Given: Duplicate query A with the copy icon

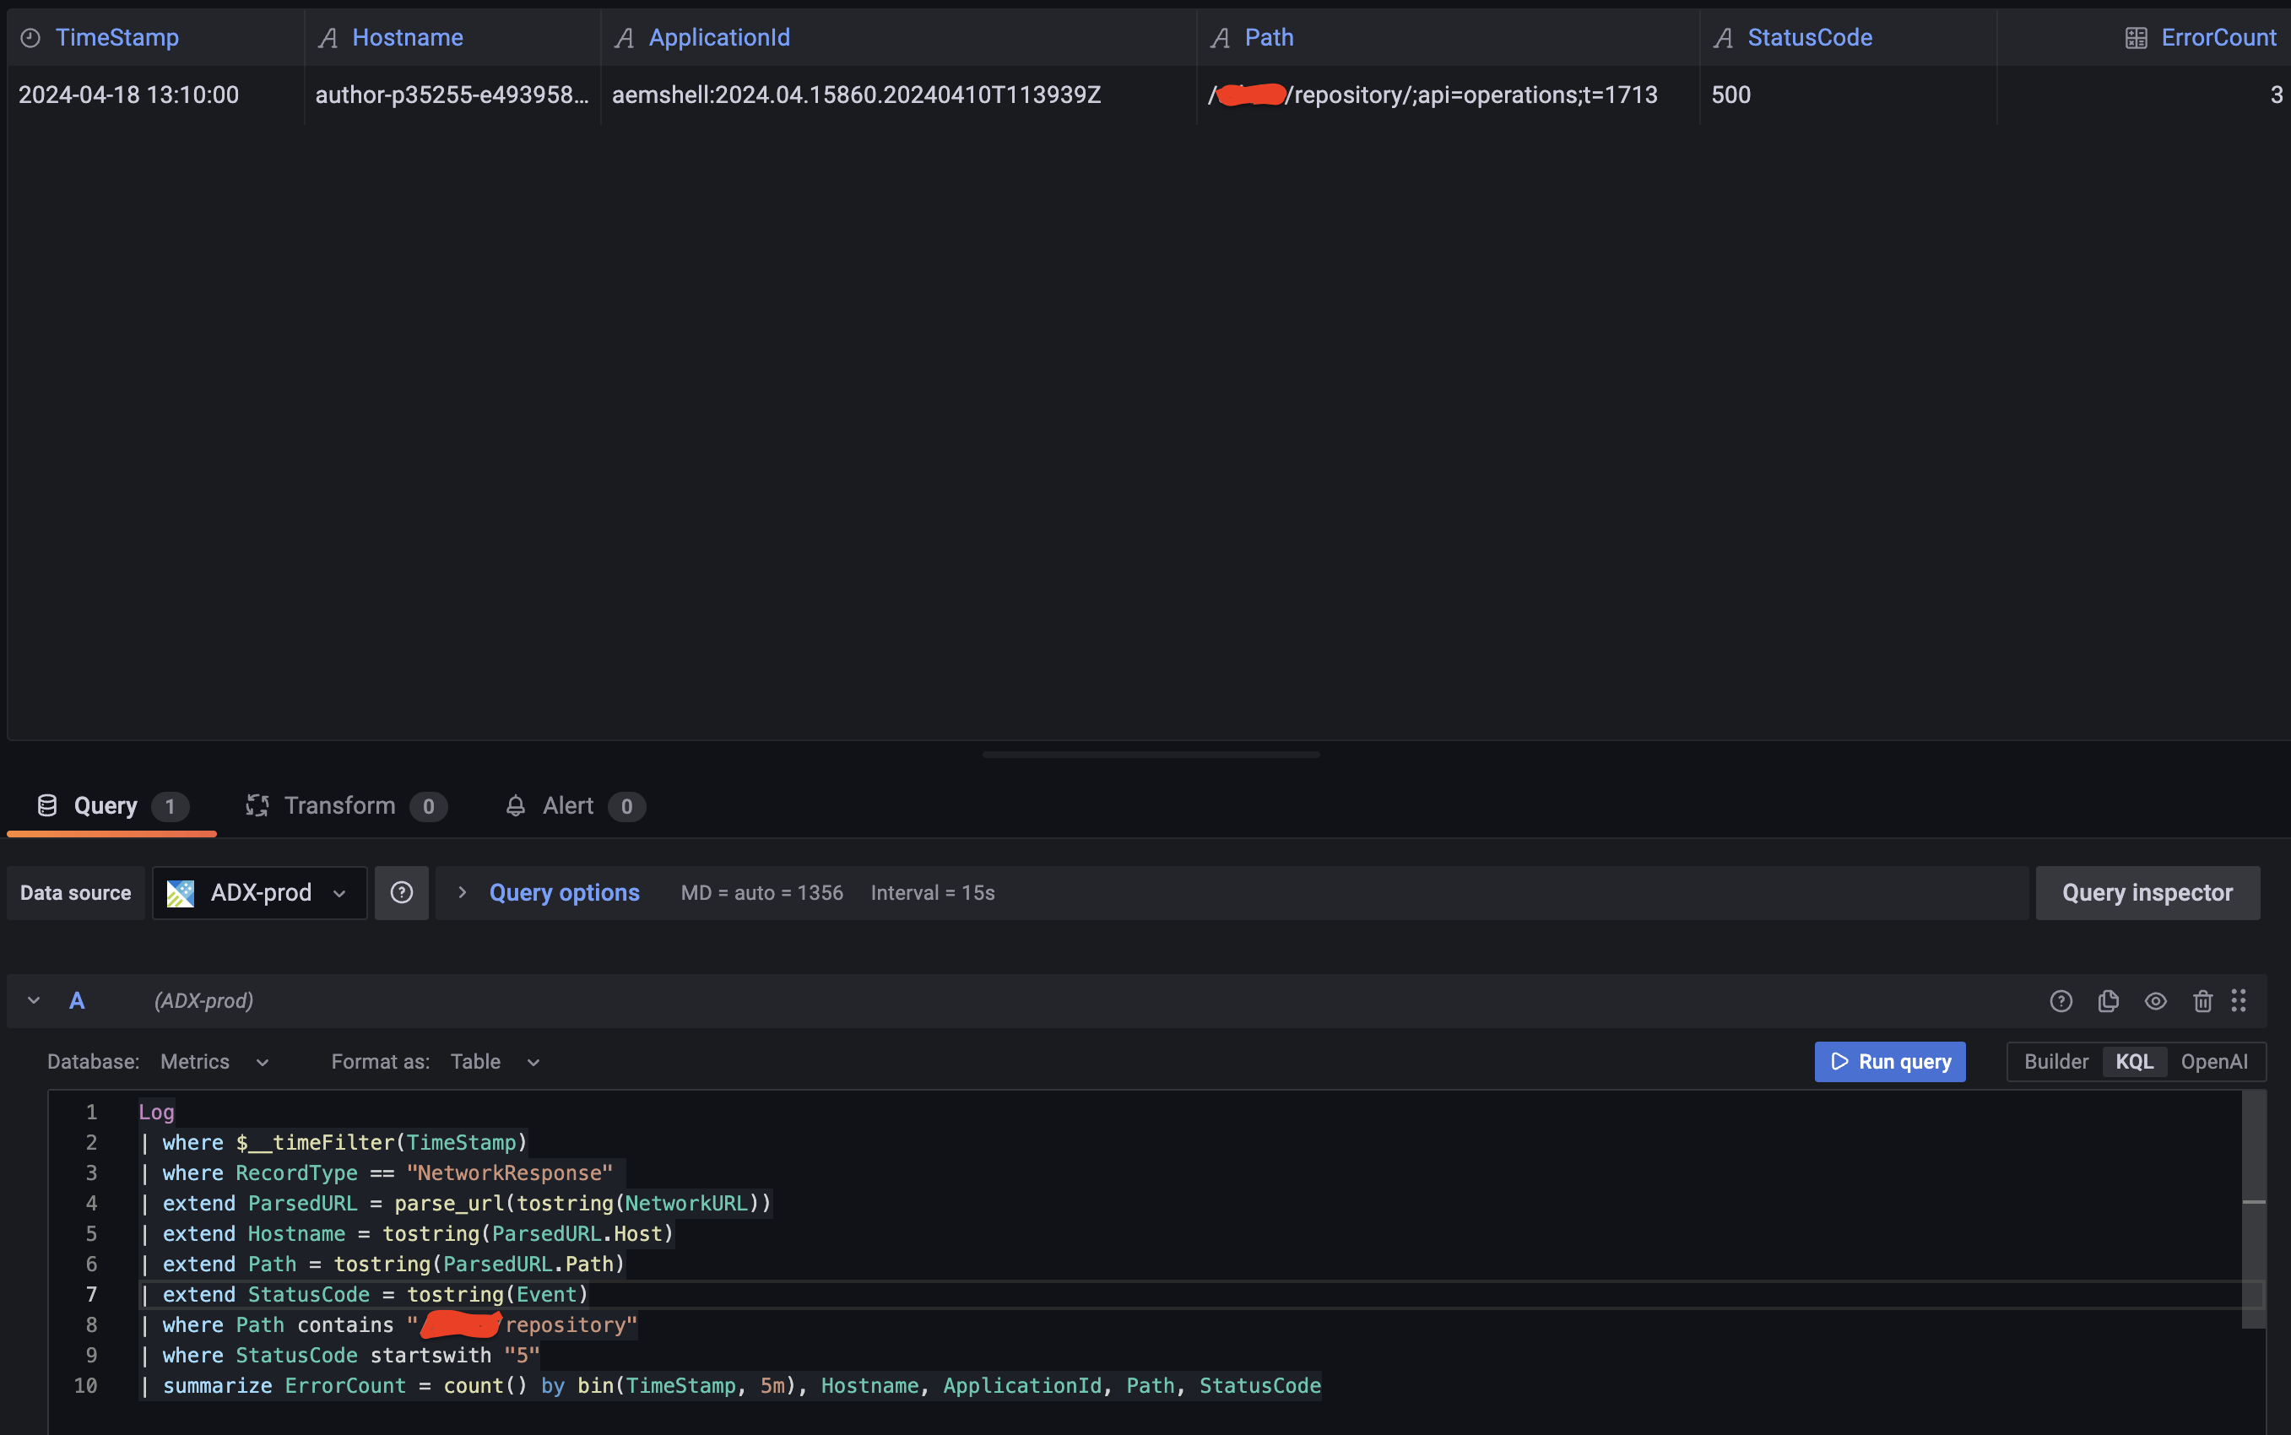Looking at the screenshot, I should pyautogui.click(x=2108, y=1000).
